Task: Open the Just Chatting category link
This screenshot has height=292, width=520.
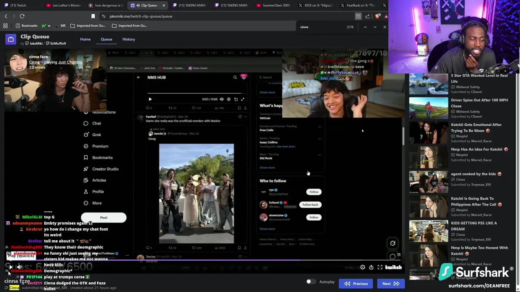Action: (x=70, y=62)
